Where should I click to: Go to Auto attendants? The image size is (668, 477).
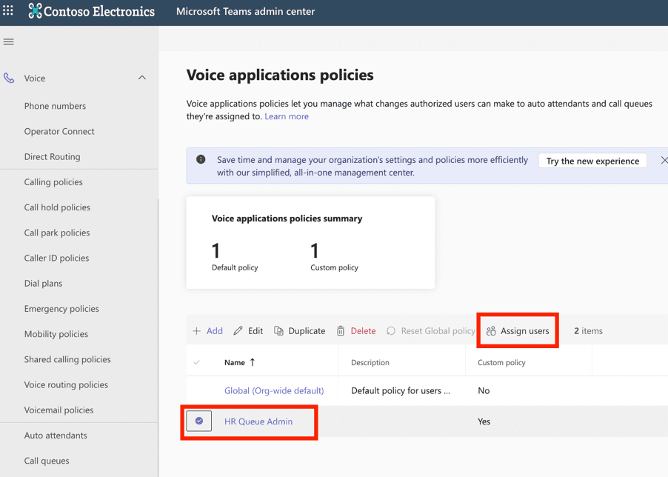pos(56,436)
